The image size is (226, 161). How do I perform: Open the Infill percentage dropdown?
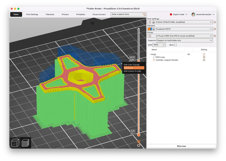tap(159, 45)
